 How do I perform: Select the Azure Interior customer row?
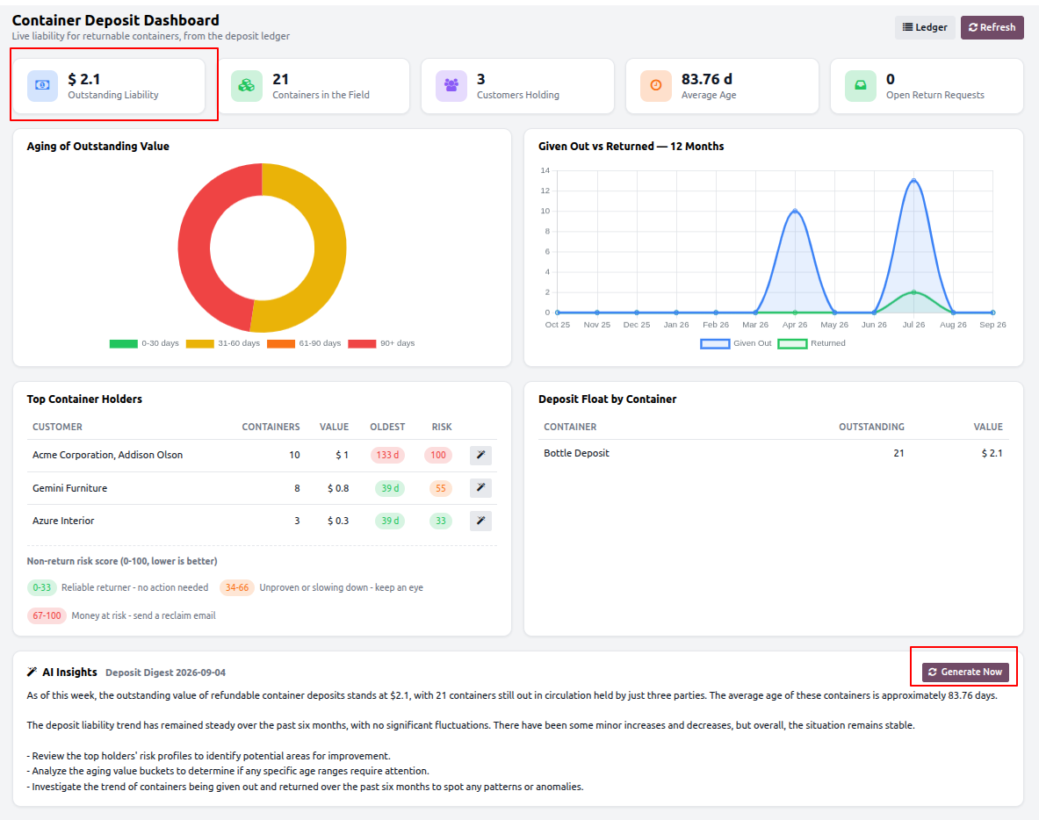(262, 521)
